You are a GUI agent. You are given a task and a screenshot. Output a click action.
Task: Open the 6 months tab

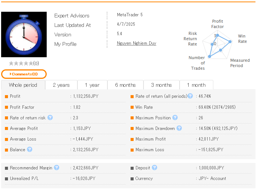(x=125, y=85)
